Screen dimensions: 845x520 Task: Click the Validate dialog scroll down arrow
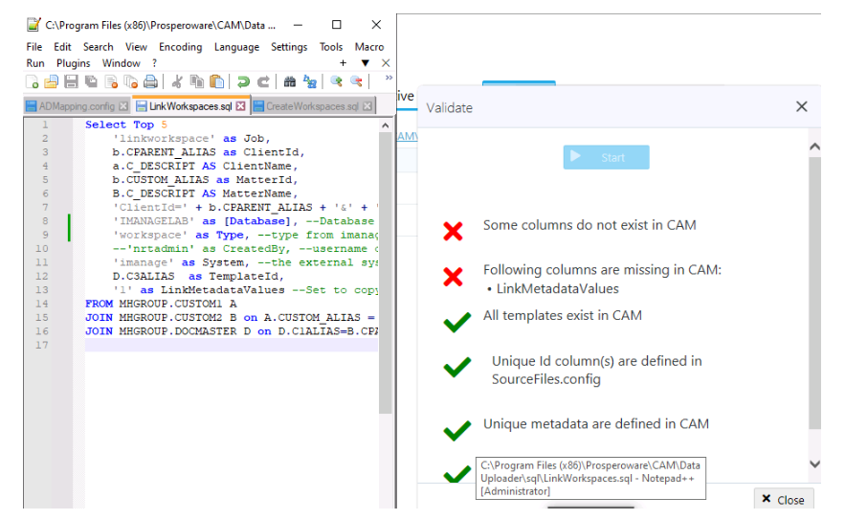click(814, 463)
